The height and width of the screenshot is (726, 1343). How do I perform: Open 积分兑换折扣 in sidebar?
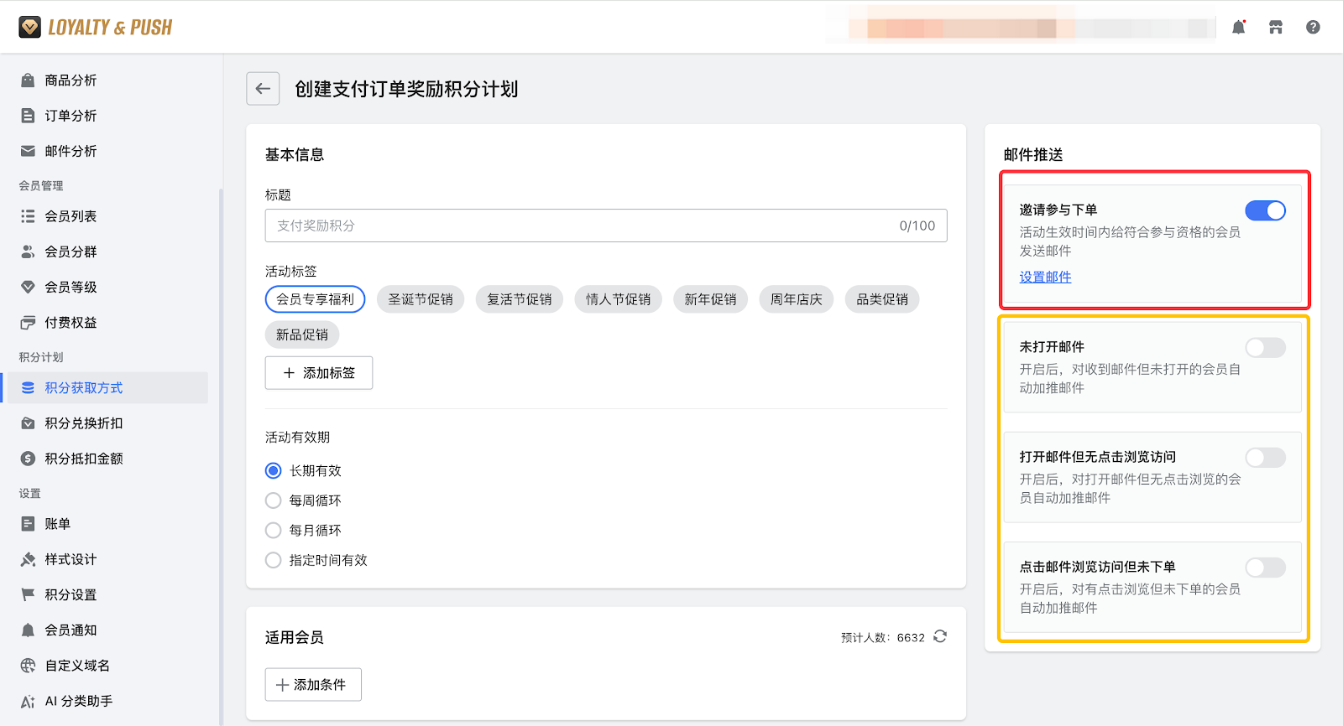83,423
